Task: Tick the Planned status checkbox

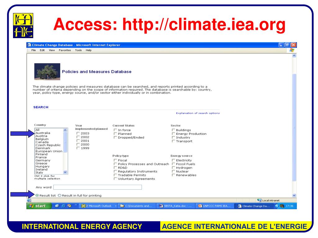Action: (x=116, y=134)
